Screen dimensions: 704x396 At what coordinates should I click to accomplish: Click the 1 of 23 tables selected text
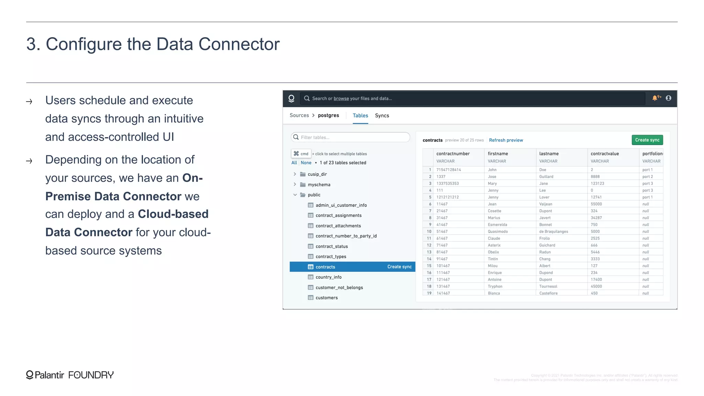coord(343,163)
